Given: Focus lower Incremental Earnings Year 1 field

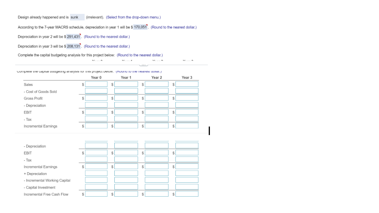Looking at the screenshot, I should pos(126,166).
